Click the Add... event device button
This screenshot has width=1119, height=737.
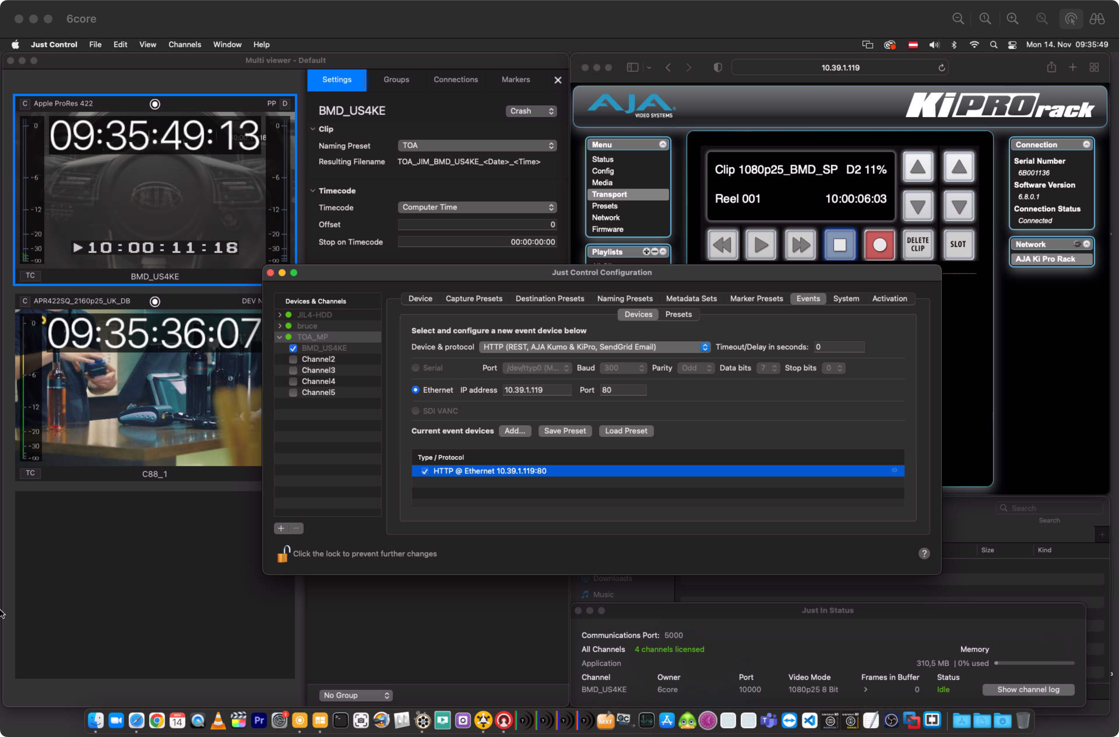pyautogui.click(x=514, y=431)
